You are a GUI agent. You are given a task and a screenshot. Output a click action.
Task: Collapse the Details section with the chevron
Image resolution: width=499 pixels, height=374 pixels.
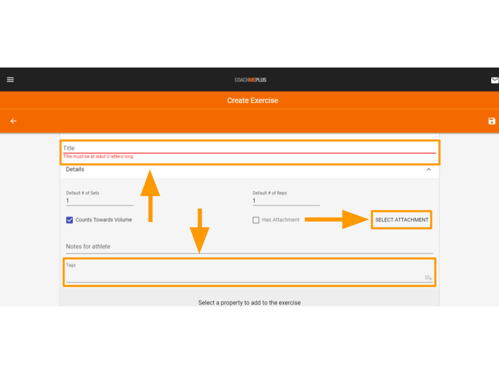[428, 169]
